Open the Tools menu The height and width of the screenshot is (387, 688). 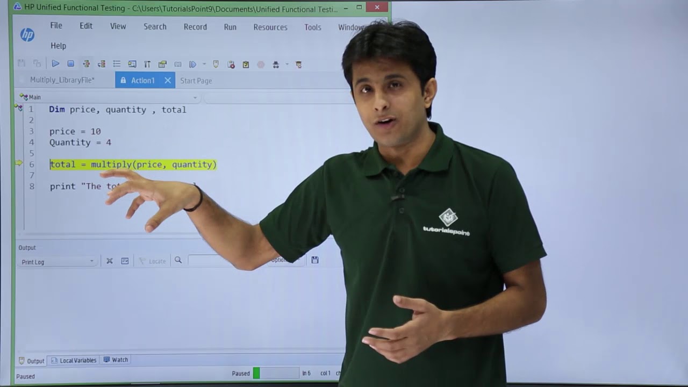313,27
